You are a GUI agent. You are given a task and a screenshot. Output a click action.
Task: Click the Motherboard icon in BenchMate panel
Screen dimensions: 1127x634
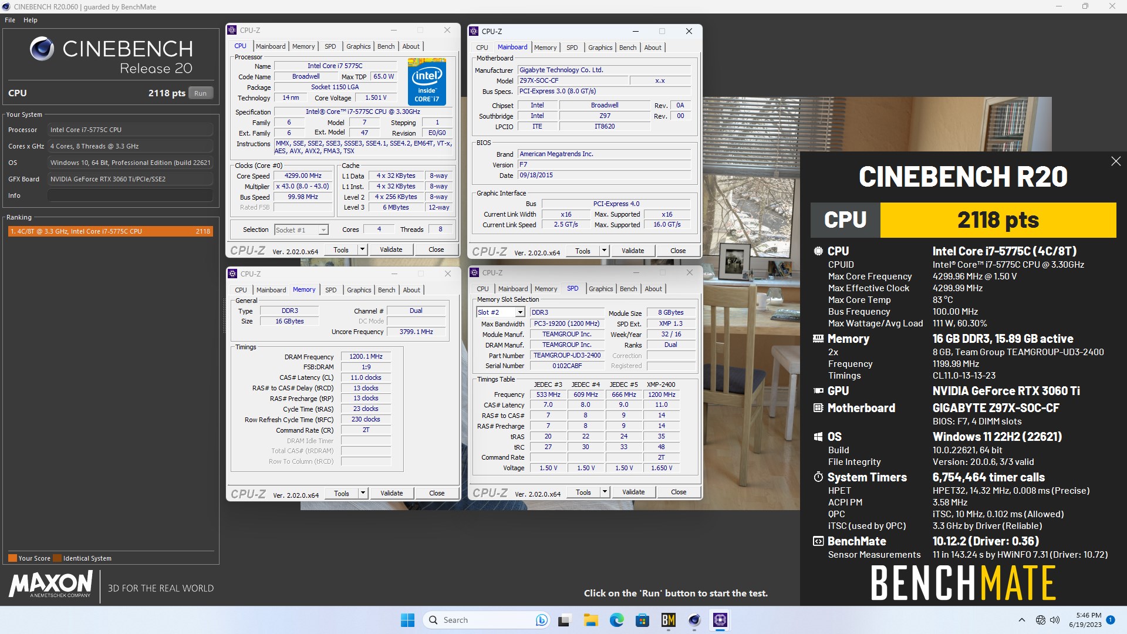[818, 407]
